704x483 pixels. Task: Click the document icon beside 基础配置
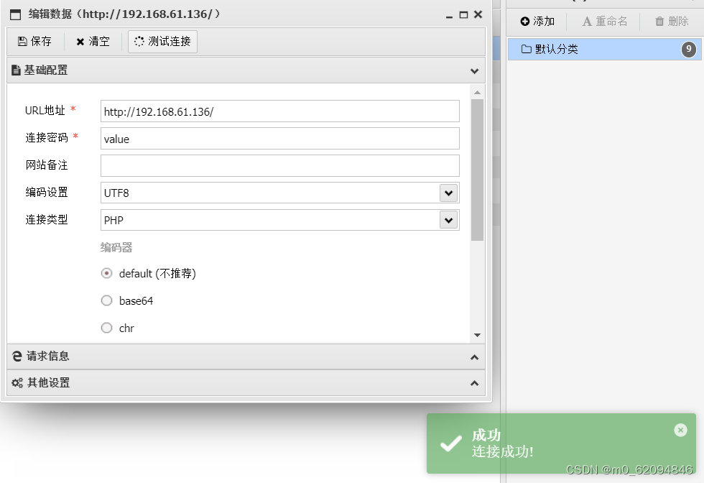[x=16, y=70]
